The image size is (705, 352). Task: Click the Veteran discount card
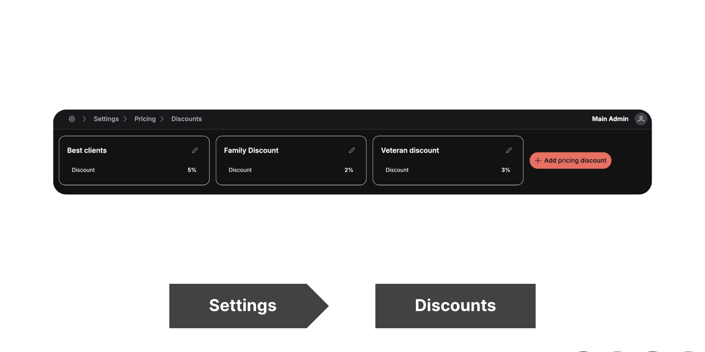(x=448, y=160)
